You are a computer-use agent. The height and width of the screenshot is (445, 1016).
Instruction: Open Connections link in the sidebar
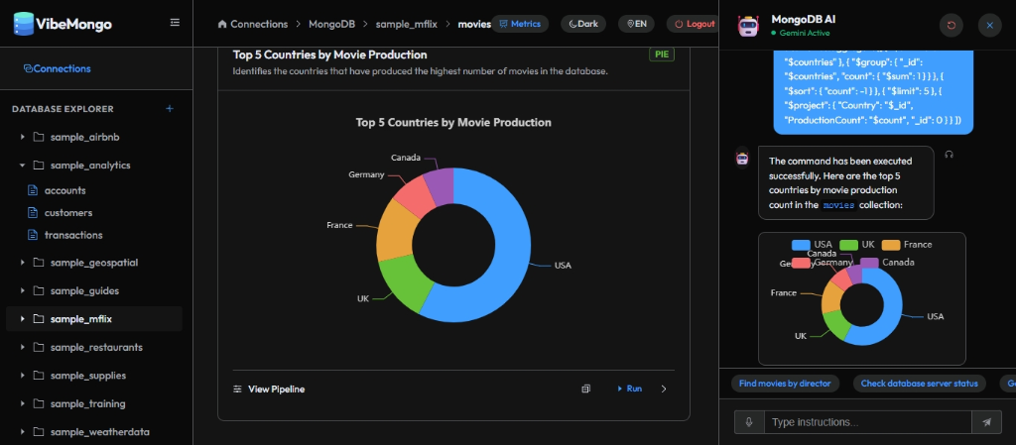pos(57,68)
